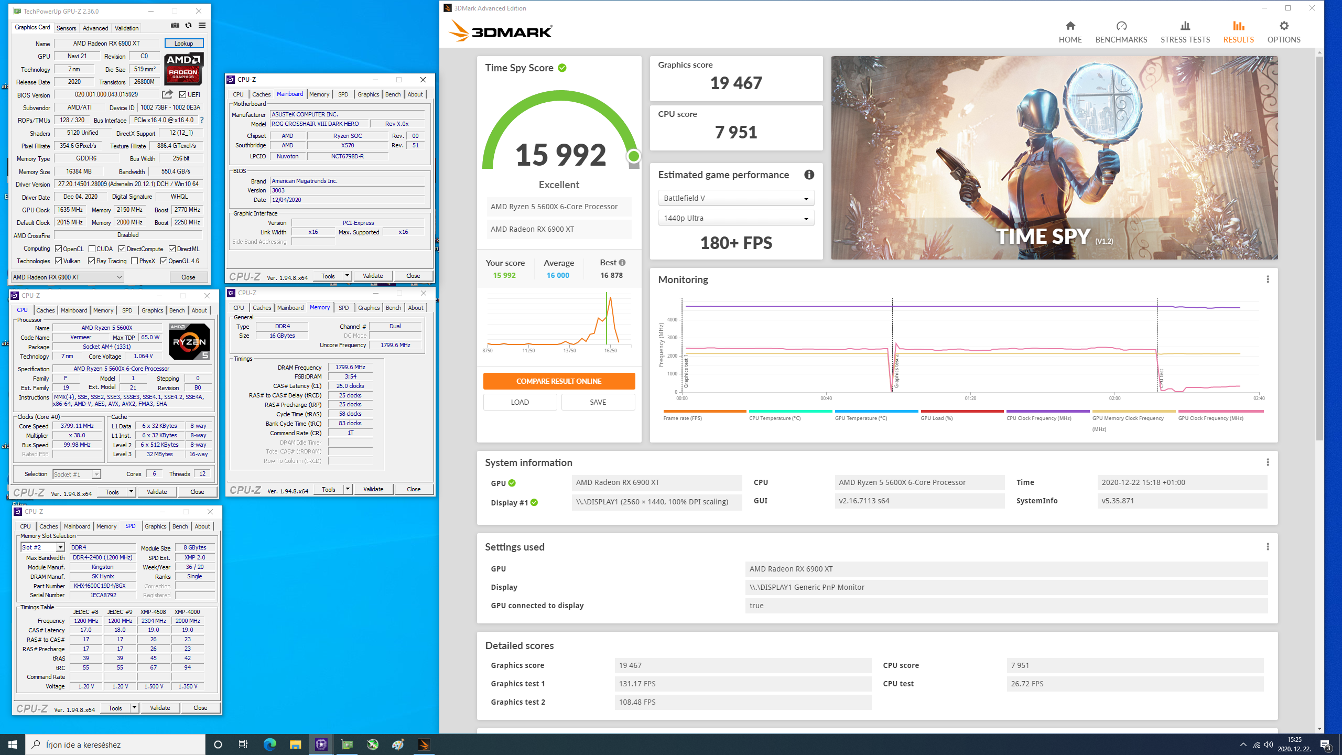The image size is (1342, 755).
Task: Click the 3DMark taskbar icon
Action: [424, 745]
